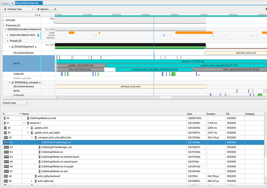The width and height of the screenshot is (267, 188).
Task: Toggle the pt_autograd thread checkbox
Action: tap(13, 83)
